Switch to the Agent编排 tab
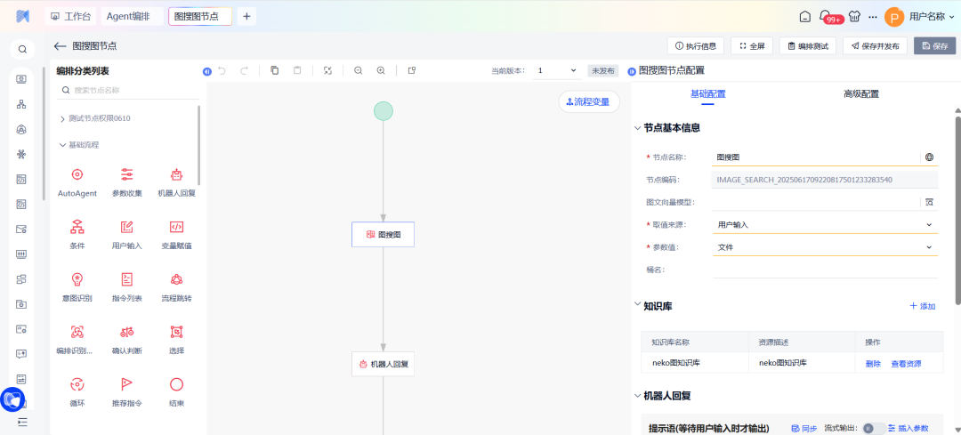Image resolution: width=961 pixels, height=435 pixels. pos(128,16)
